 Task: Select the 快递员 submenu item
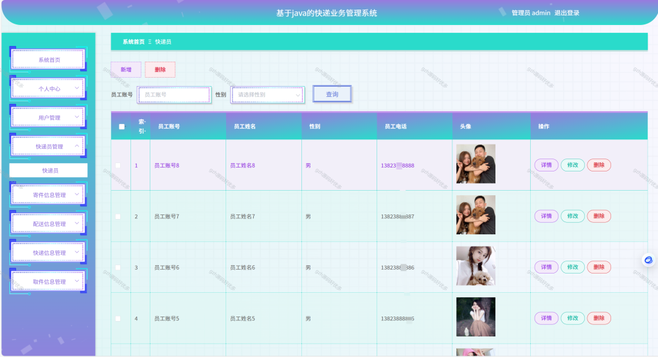48,170
